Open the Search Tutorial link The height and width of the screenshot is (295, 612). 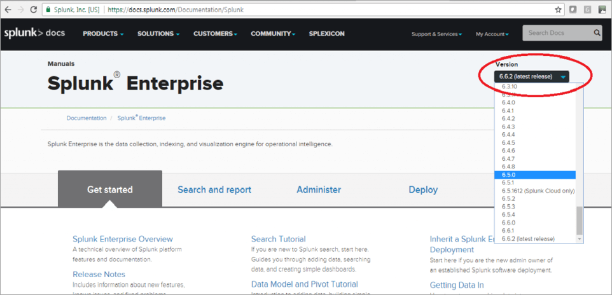[278, 239]
